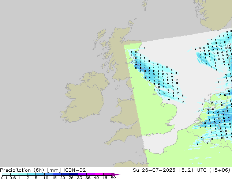The height and width of the screenshot is (179, 232).
Task: Click the '0.1' legend scale label
Action: (4, 178)
